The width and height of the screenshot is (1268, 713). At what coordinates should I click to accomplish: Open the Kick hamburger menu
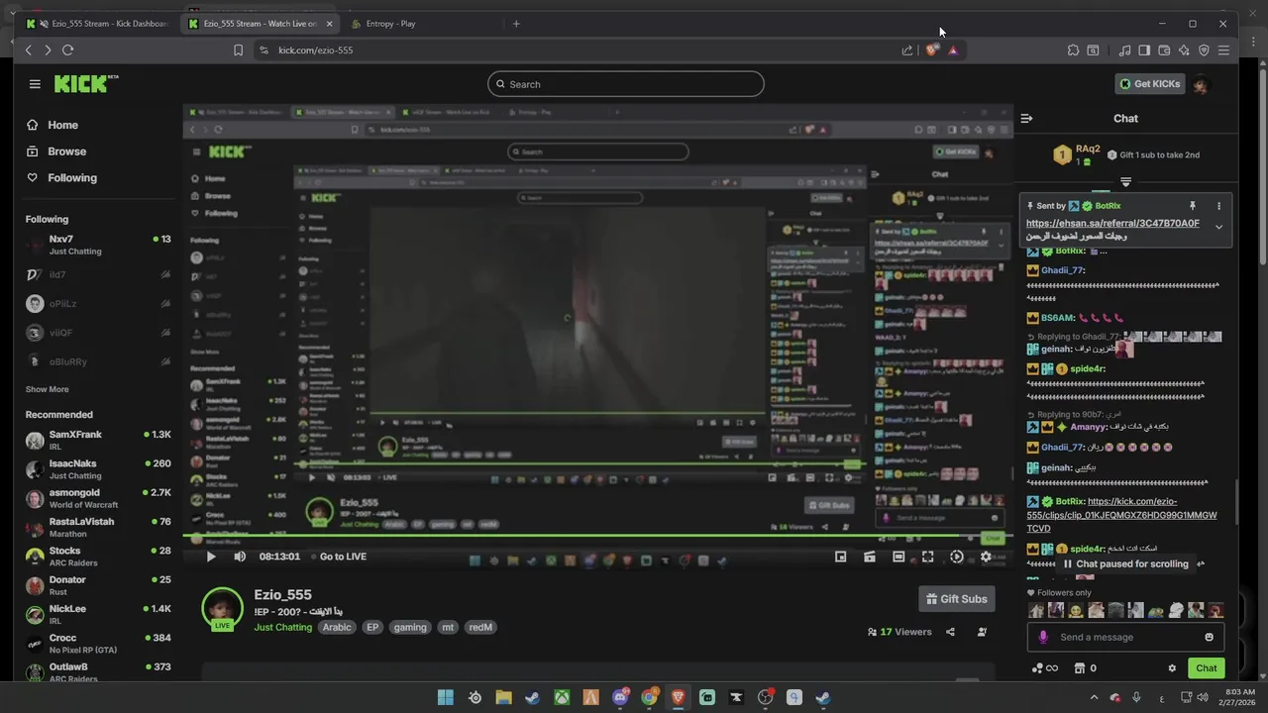(x=35, y=84)
